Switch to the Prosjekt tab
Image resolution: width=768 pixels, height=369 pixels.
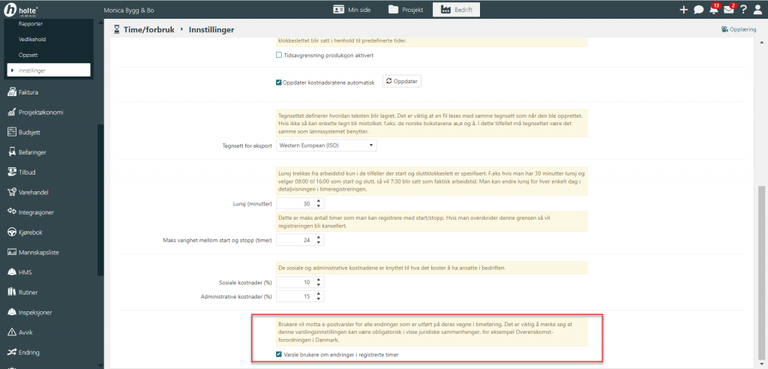coord(406,10)
